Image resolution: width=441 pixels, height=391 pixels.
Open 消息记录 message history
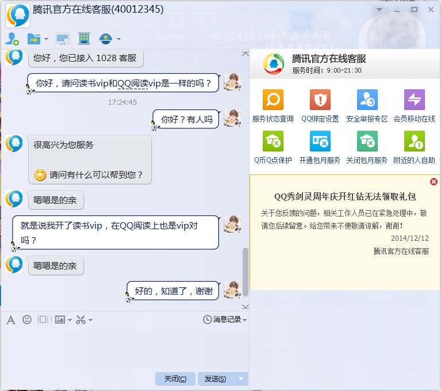(x=222, y=320)
